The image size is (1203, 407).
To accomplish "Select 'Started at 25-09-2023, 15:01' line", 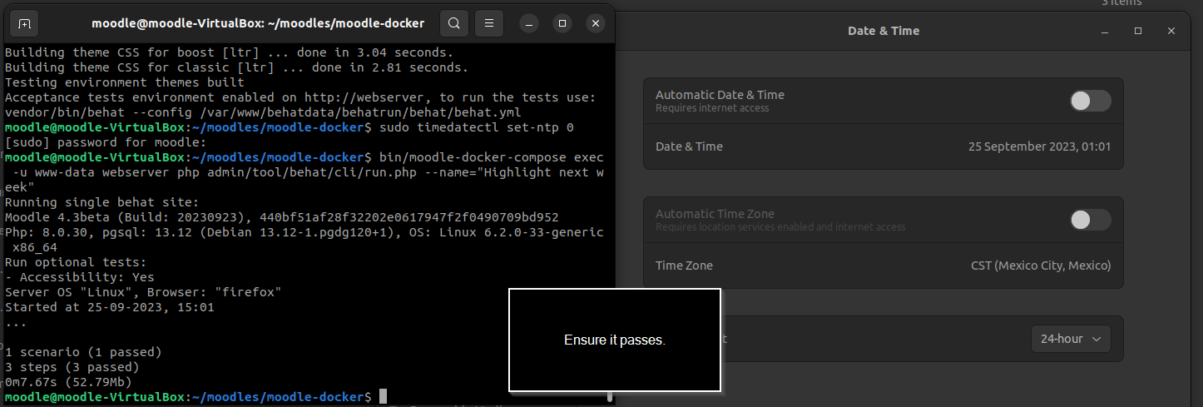I will click(110, 307).
